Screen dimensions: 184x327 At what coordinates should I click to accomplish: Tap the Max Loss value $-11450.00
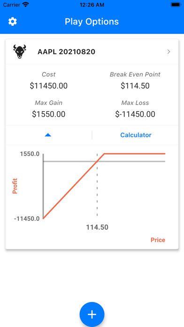click(135, 114)
